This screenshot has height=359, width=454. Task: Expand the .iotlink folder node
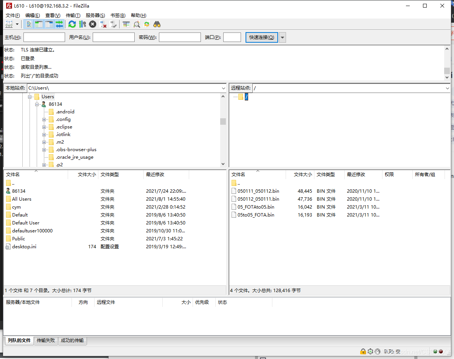pyautogui.click(x=44, y=135)
